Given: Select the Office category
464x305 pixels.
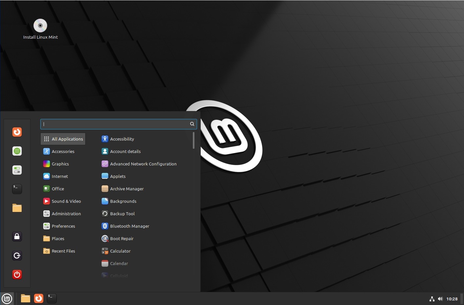Looking at the screenshot, I should tap(63, 189).
